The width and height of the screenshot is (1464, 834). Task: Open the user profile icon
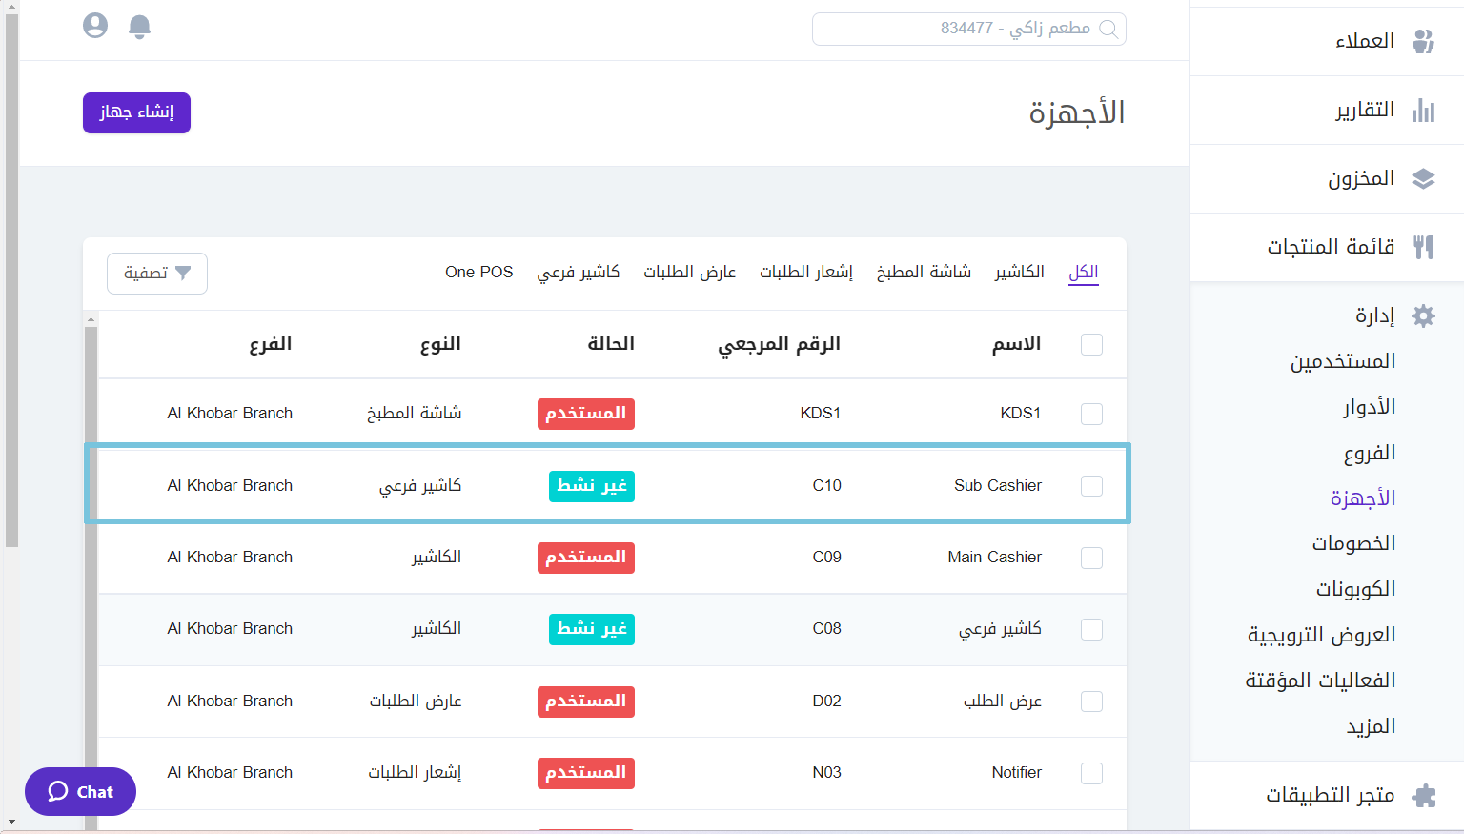click(x=95, y=26)
